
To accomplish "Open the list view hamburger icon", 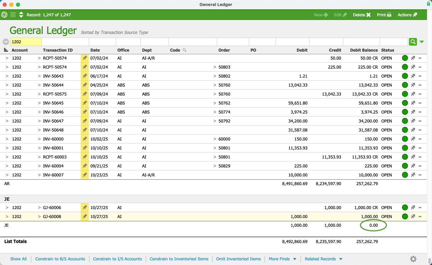I will (x=13, y=15).
